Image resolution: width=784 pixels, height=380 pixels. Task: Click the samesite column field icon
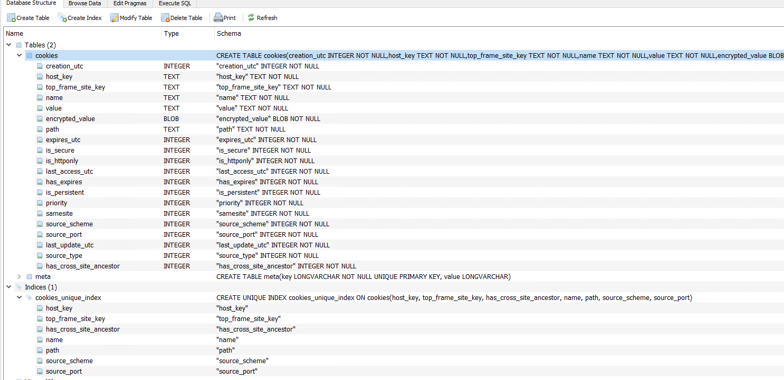point(40,214)
